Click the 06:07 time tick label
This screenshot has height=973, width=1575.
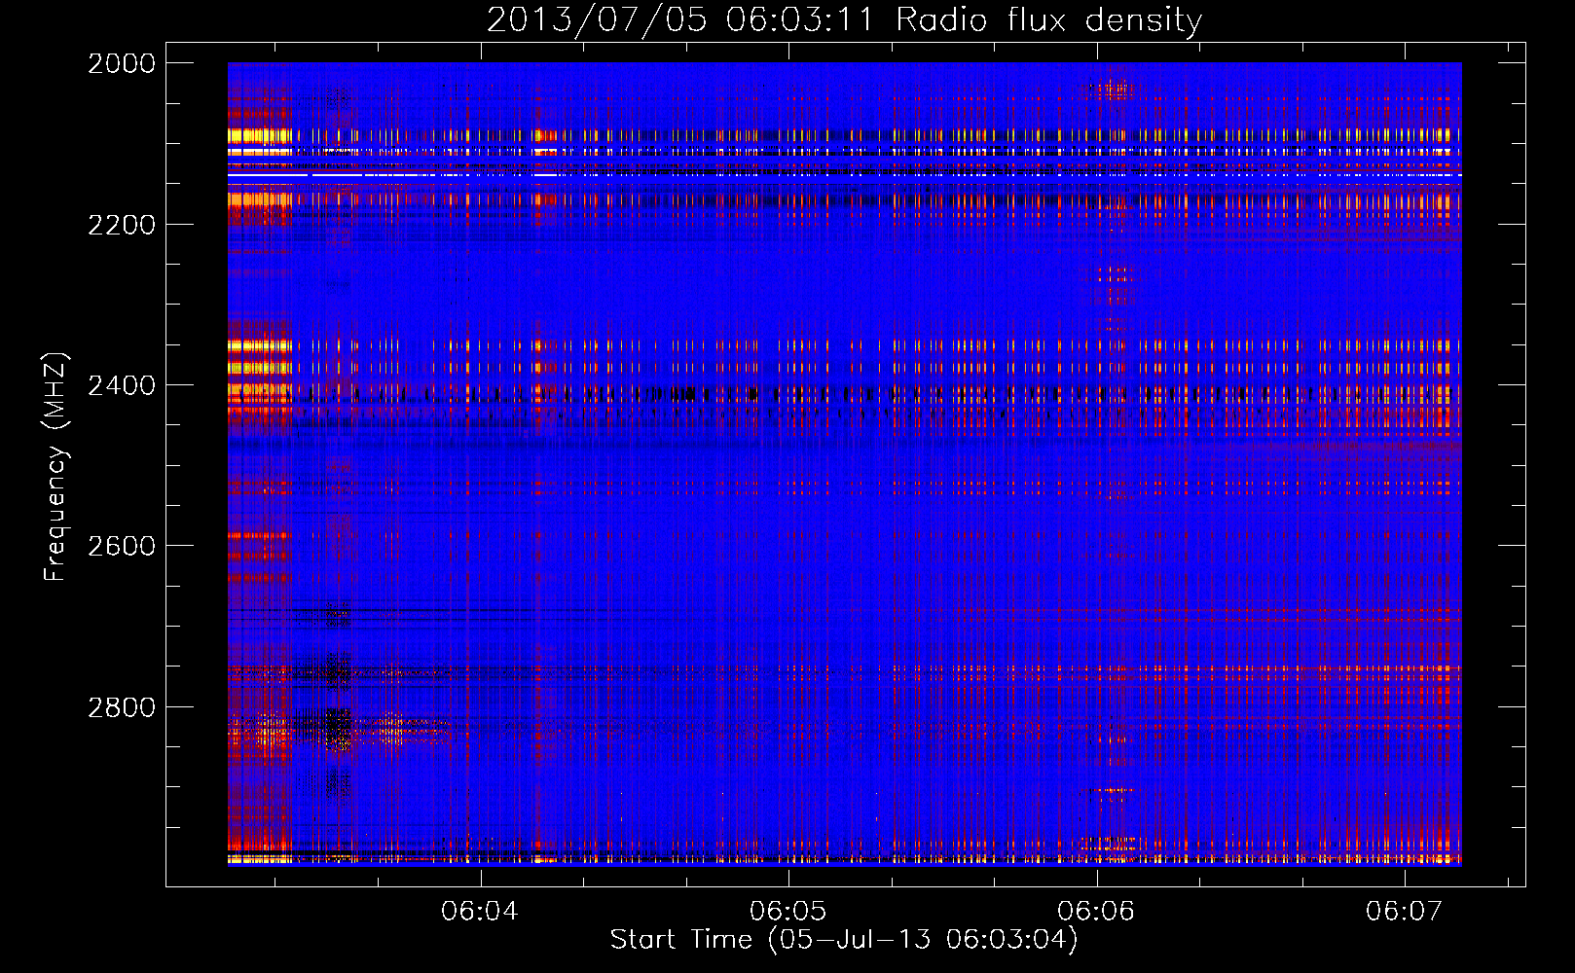1405,911
